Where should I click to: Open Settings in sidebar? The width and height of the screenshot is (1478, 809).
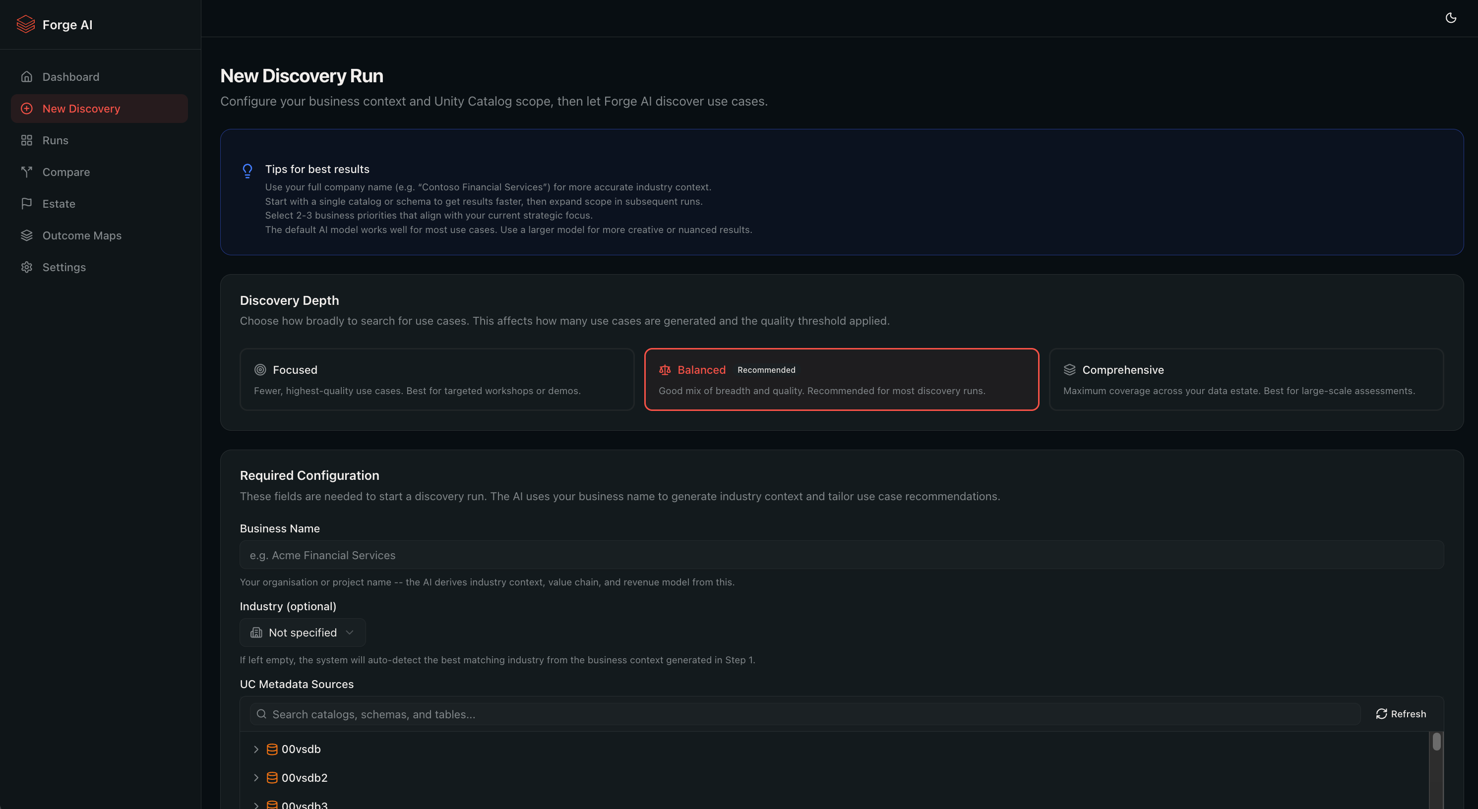[99, 267]
